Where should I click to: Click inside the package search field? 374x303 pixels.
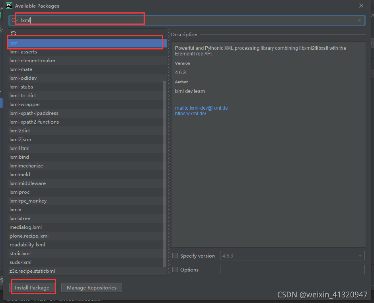coord(80,20)
